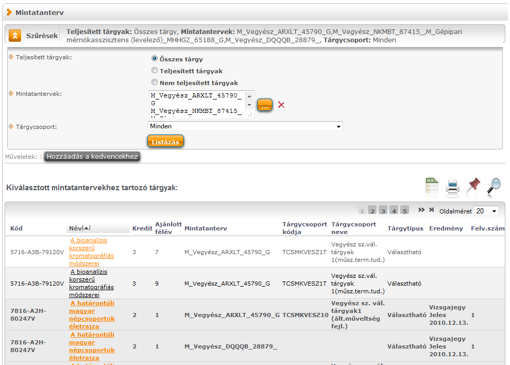Clear Mintatantervek selection with red X

(x=281, y=105)
